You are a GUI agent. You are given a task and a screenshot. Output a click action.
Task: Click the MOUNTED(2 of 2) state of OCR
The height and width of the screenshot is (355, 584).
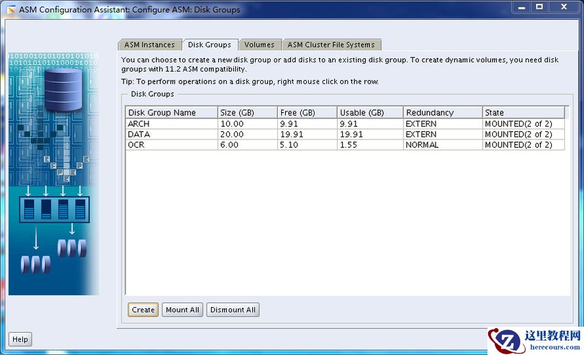(524, 145)
